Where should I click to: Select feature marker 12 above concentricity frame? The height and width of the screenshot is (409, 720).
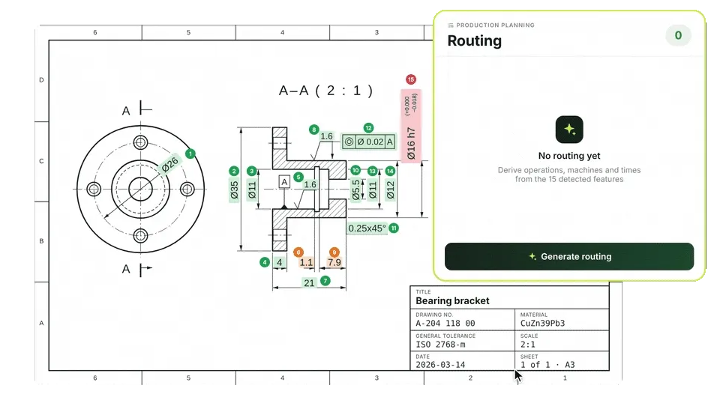368,128
